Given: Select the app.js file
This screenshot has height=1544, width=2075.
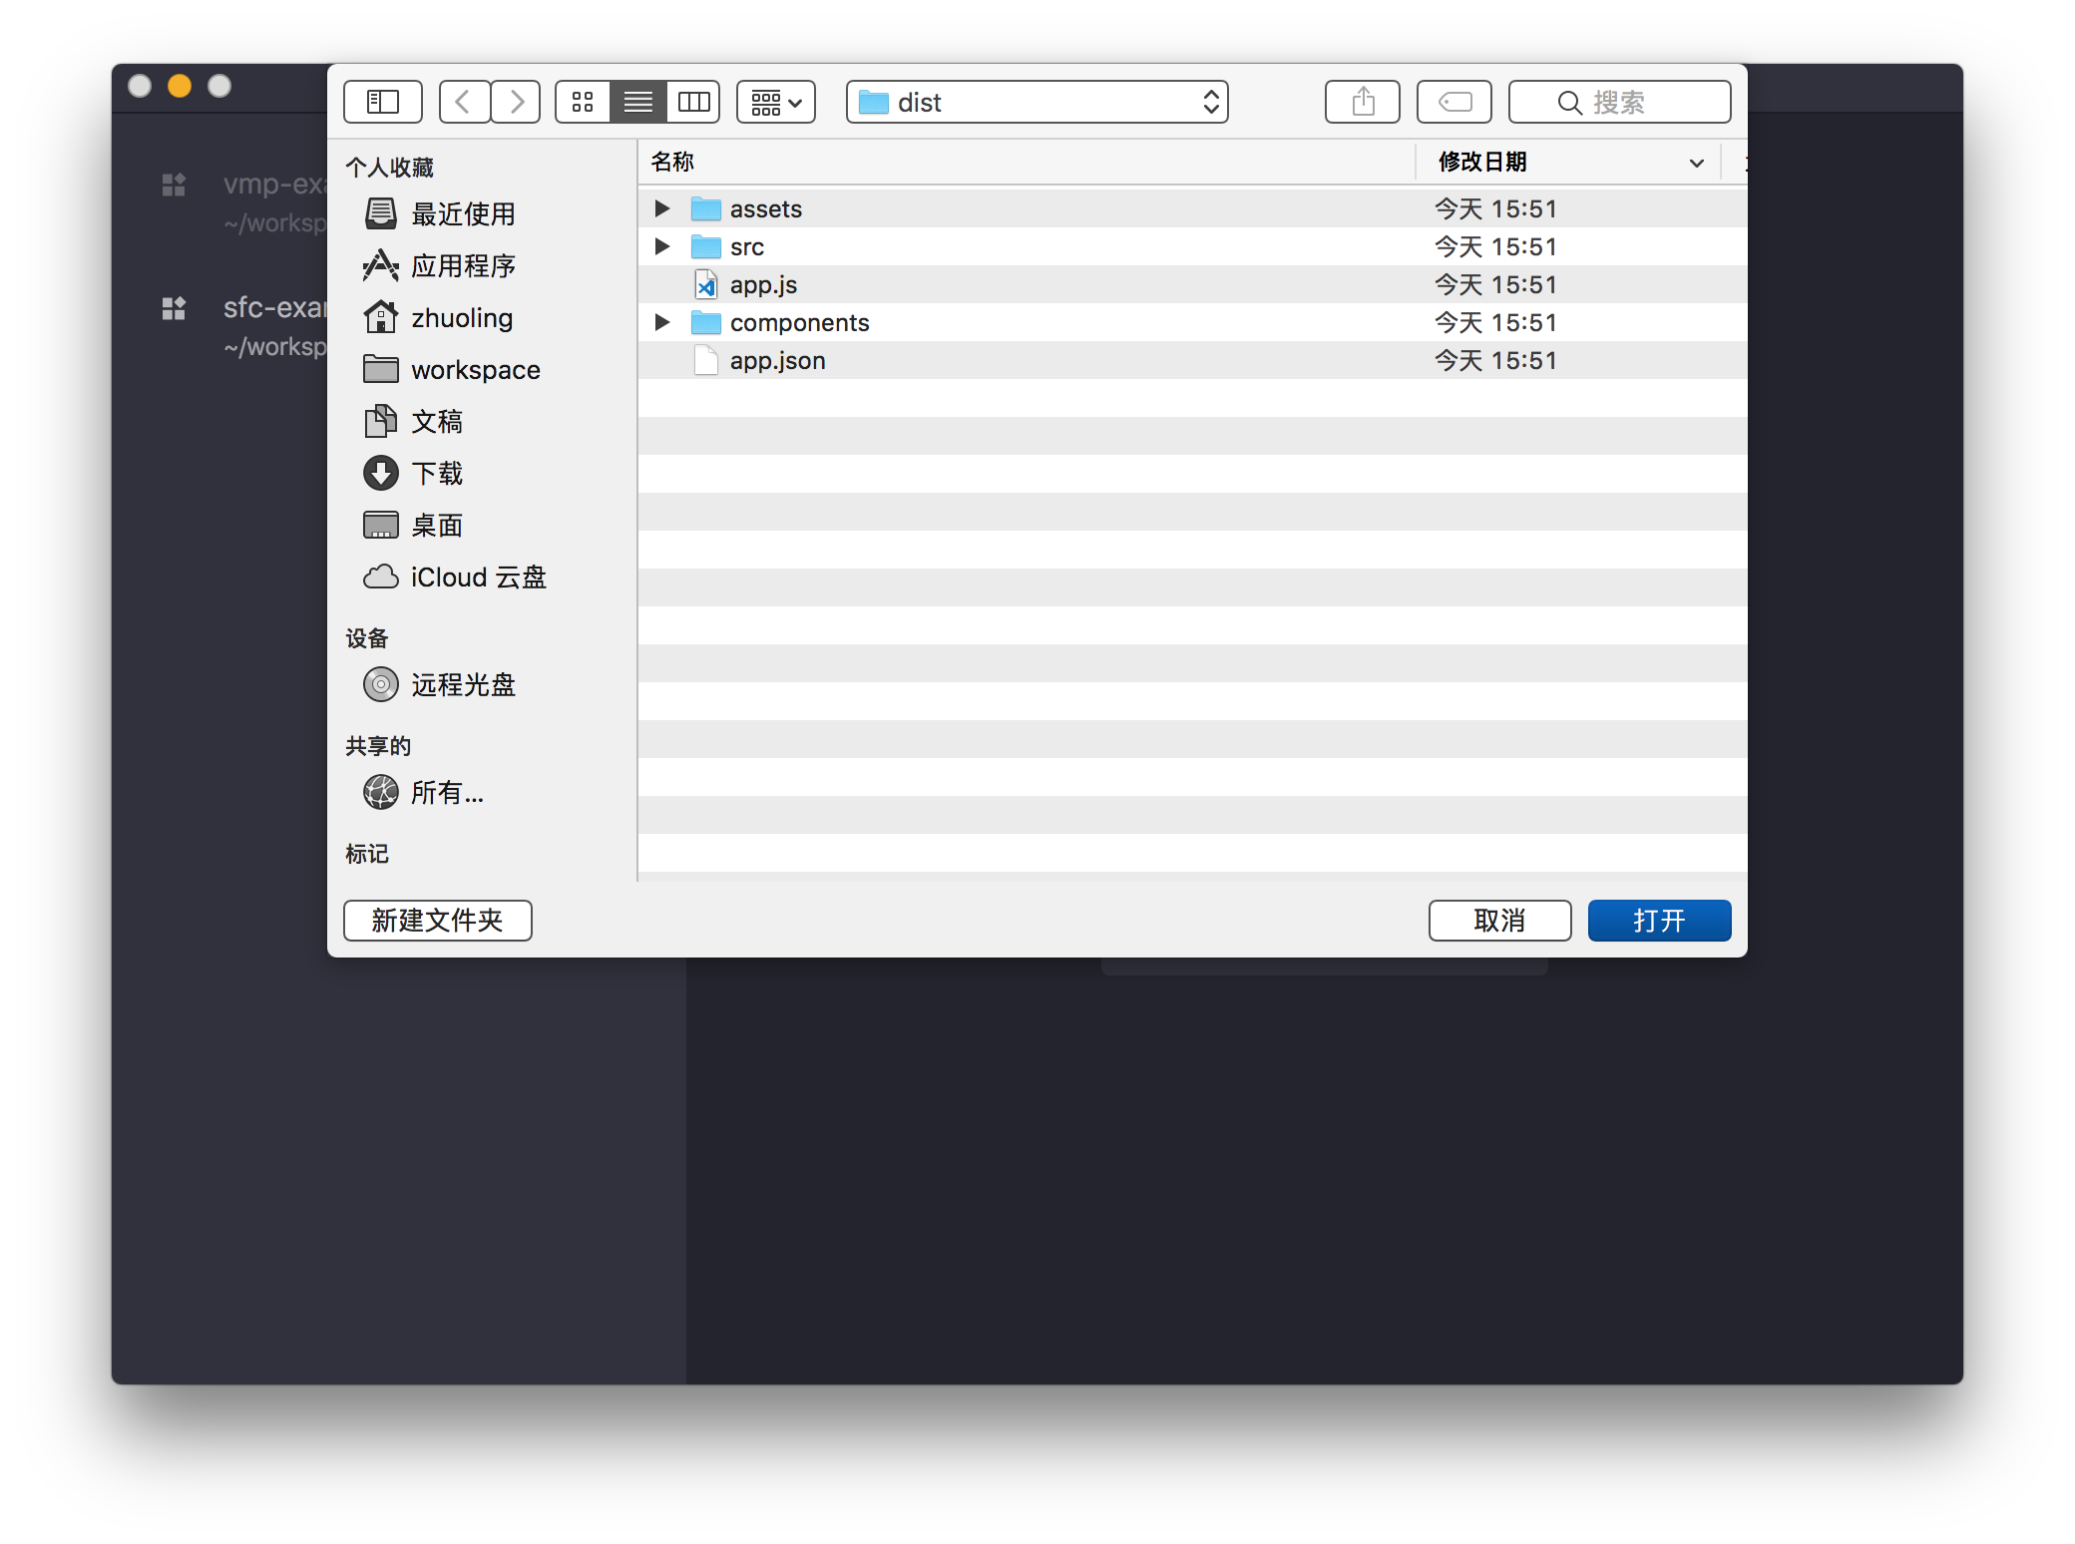Looking at the screenshot, I should pos(763,285).
